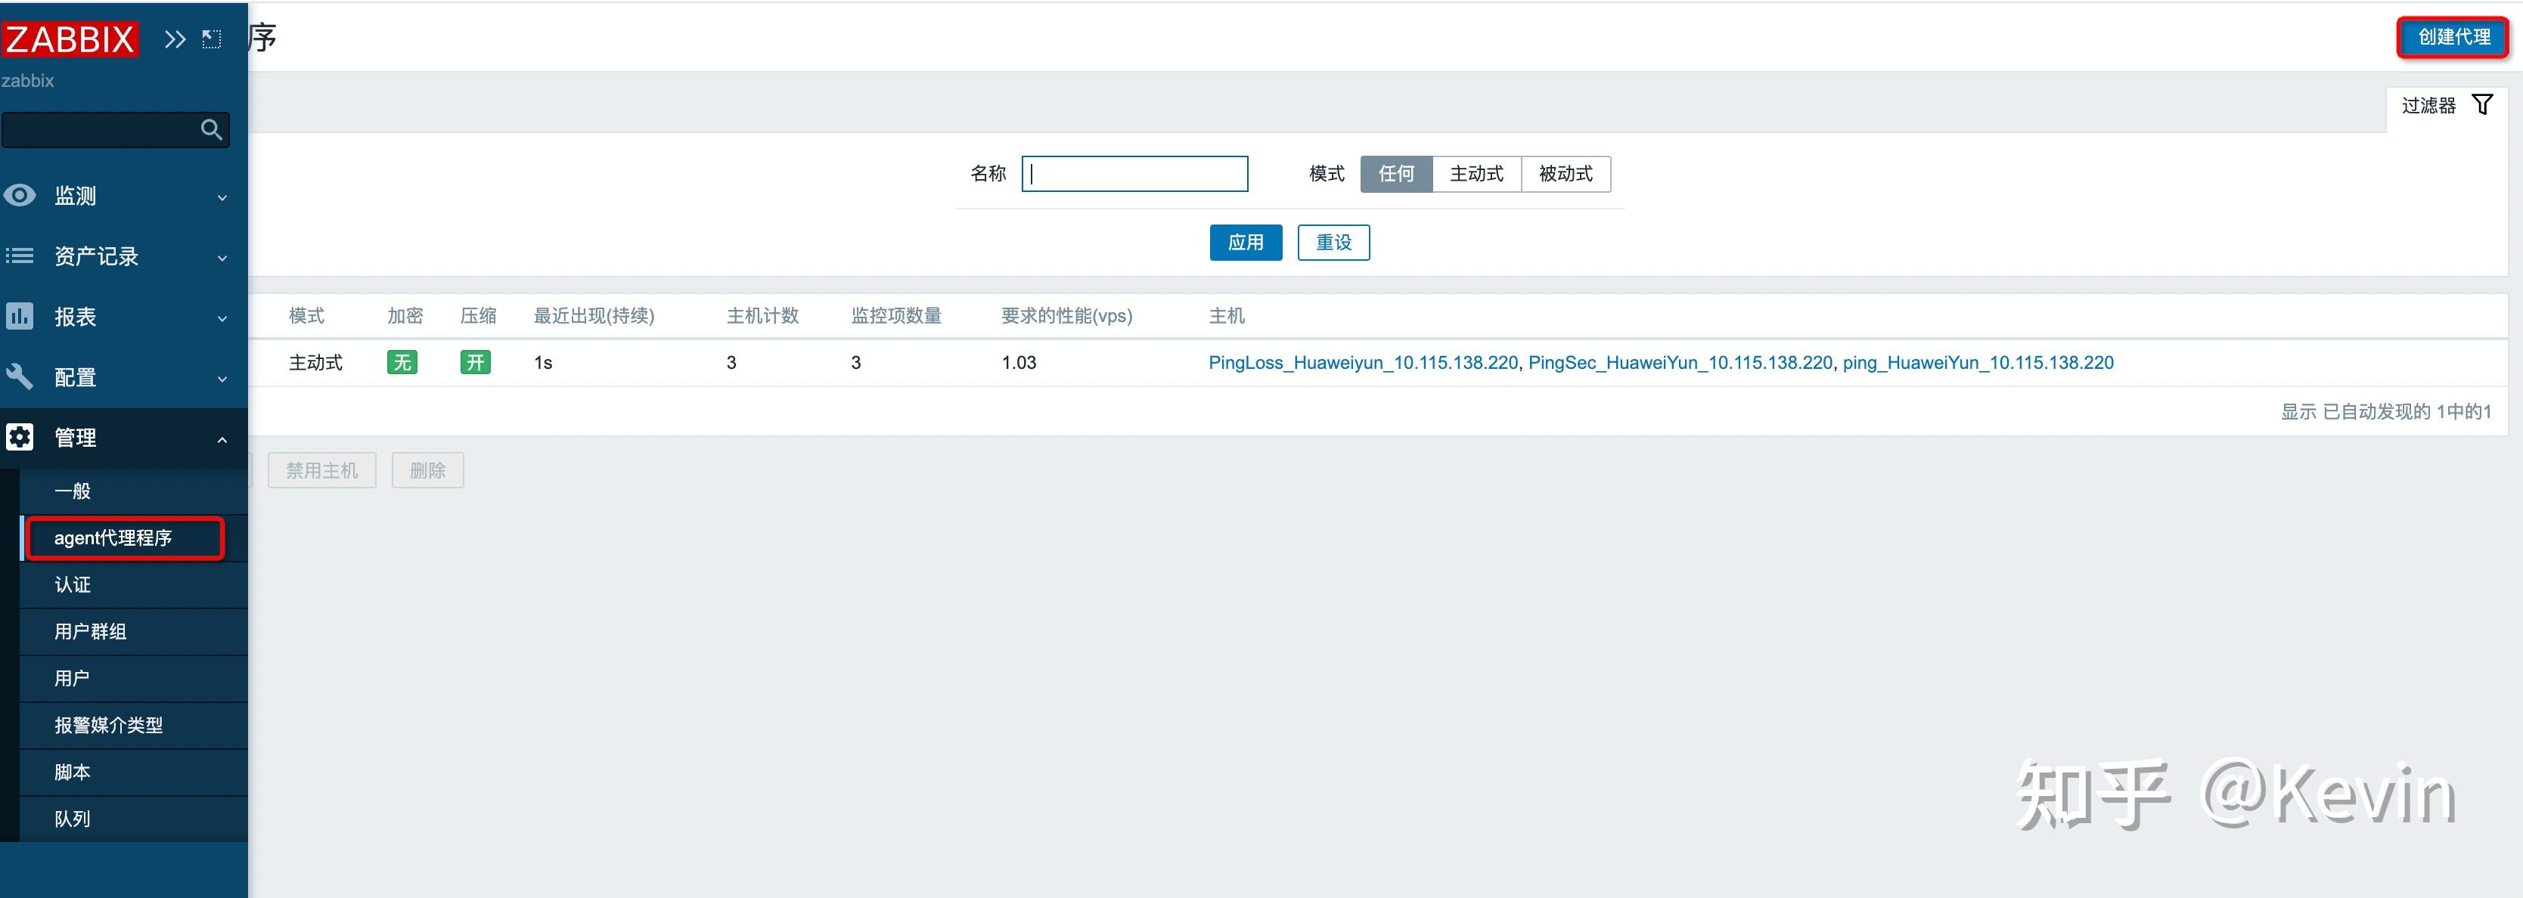Open agent代理程序 submenu item
Screen dimensions: 2523x898
[113, 537]
